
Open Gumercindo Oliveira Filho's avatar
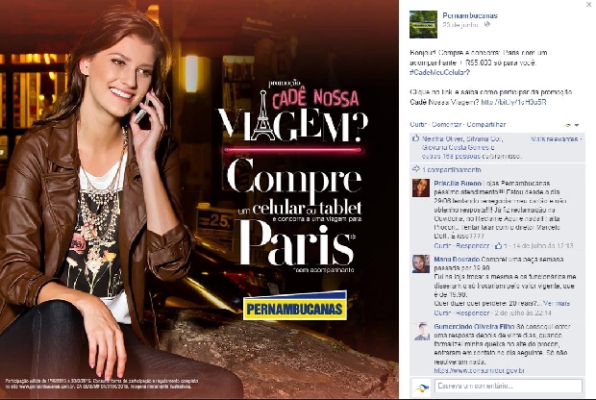421,331
